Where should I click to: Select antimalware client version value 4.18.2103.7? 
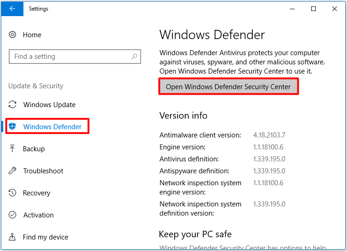pyautogui.click(x=269, y=135)
